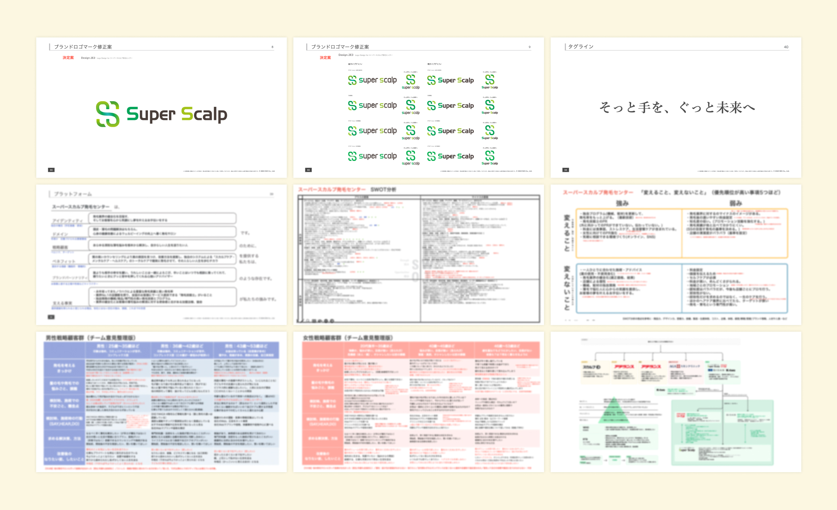Click the 決定案 label on the page 9 slide
Viewport: 837px width, 510px height.
pyautogui.click(x=325, y=58)
